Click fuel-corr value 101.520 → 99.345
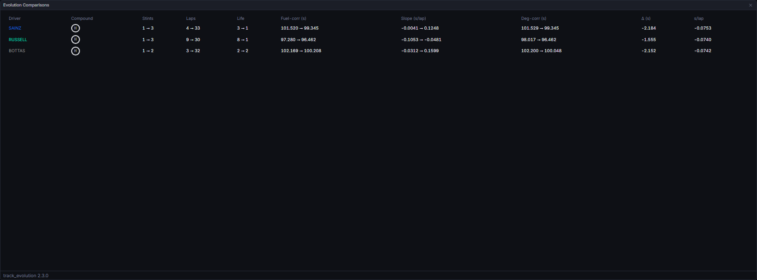The height and width of the screenshot is (280, 757). 300,28
